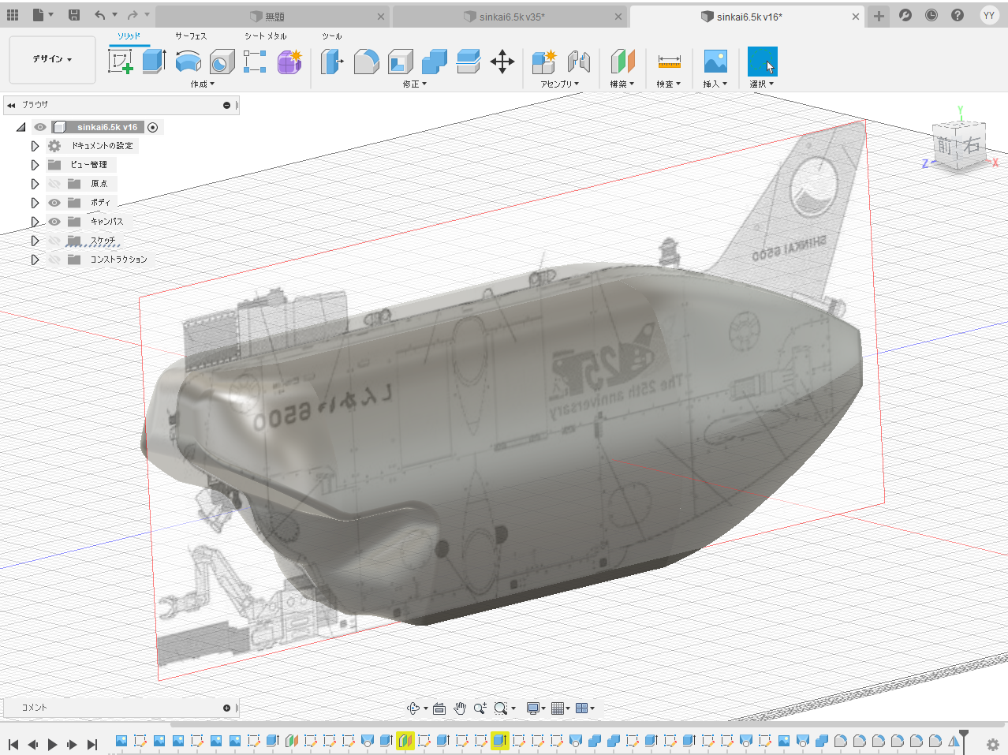Activate the sinkai6.5k v16 component radio button

153,127
